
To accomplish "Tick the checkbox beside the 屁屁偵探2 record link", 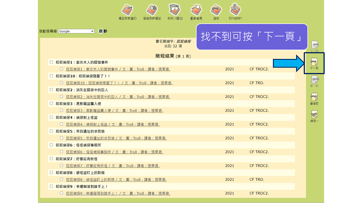I will (61, 96).
